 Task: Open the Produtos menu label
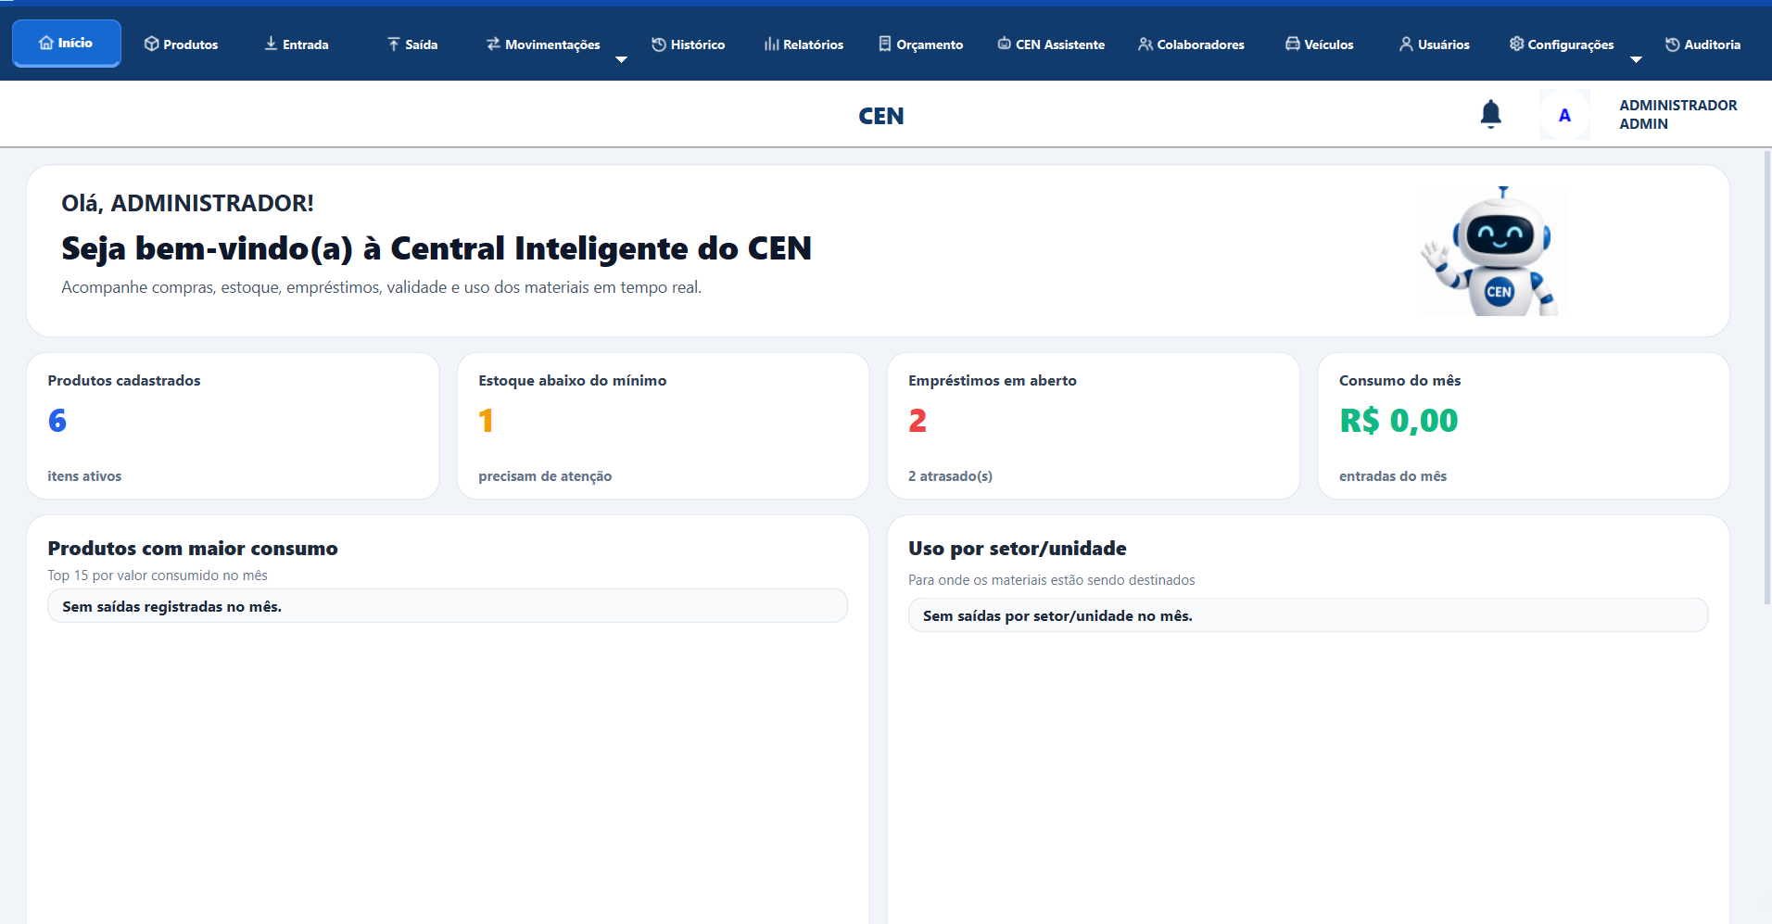[191, 44]
